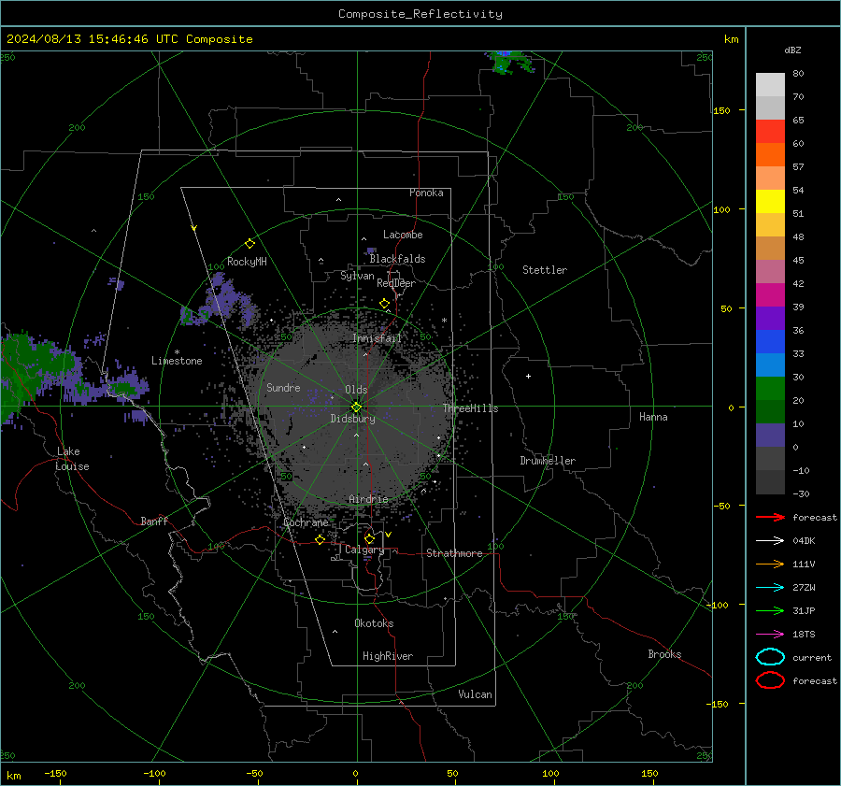Click the Brooks label
The width and height of the screenshot is (841, 786).
pos(664,654)
